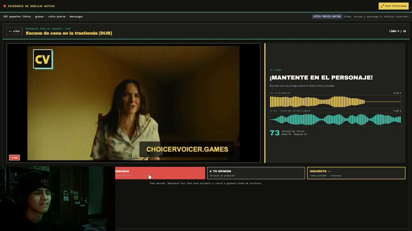The image size is (412, 231).
Task: Click the webcam overlay of the streamer
Action: point(58,199)
